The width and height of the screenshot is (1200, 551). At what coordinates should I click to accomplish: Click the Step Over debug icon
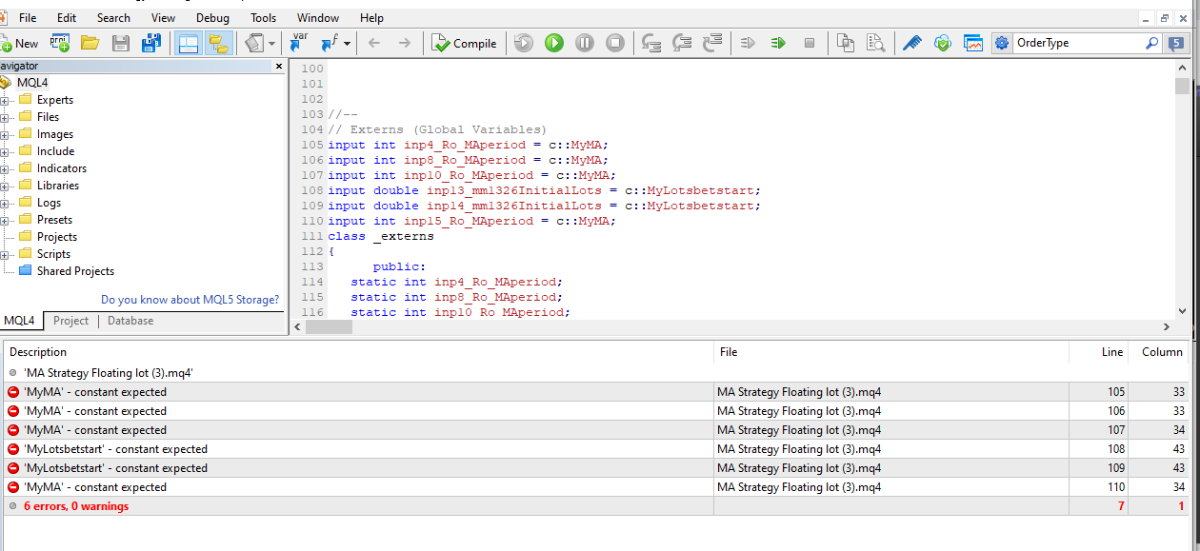682,43
